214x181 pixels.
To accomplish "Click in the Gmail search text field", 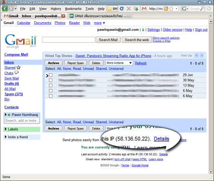I will click(x=69, y=40).
